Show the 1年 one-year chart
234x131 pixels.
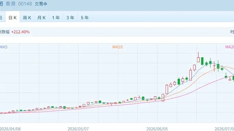56,18
